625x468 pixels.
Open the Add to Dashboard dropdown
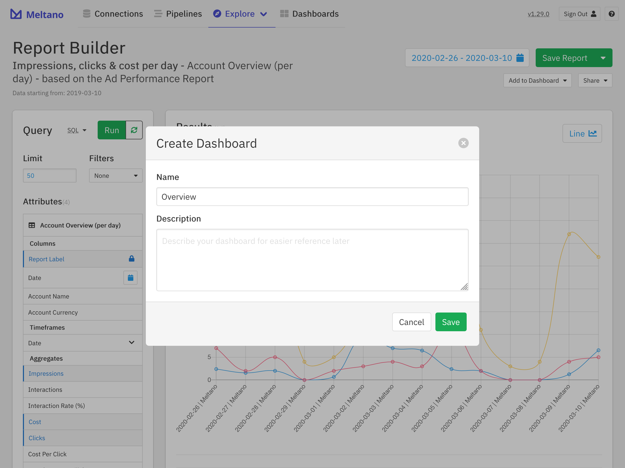[x=537, y=81]
